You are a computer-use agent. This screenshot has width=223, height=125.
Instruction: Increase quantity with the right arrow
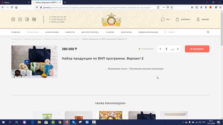coord(178,49)
